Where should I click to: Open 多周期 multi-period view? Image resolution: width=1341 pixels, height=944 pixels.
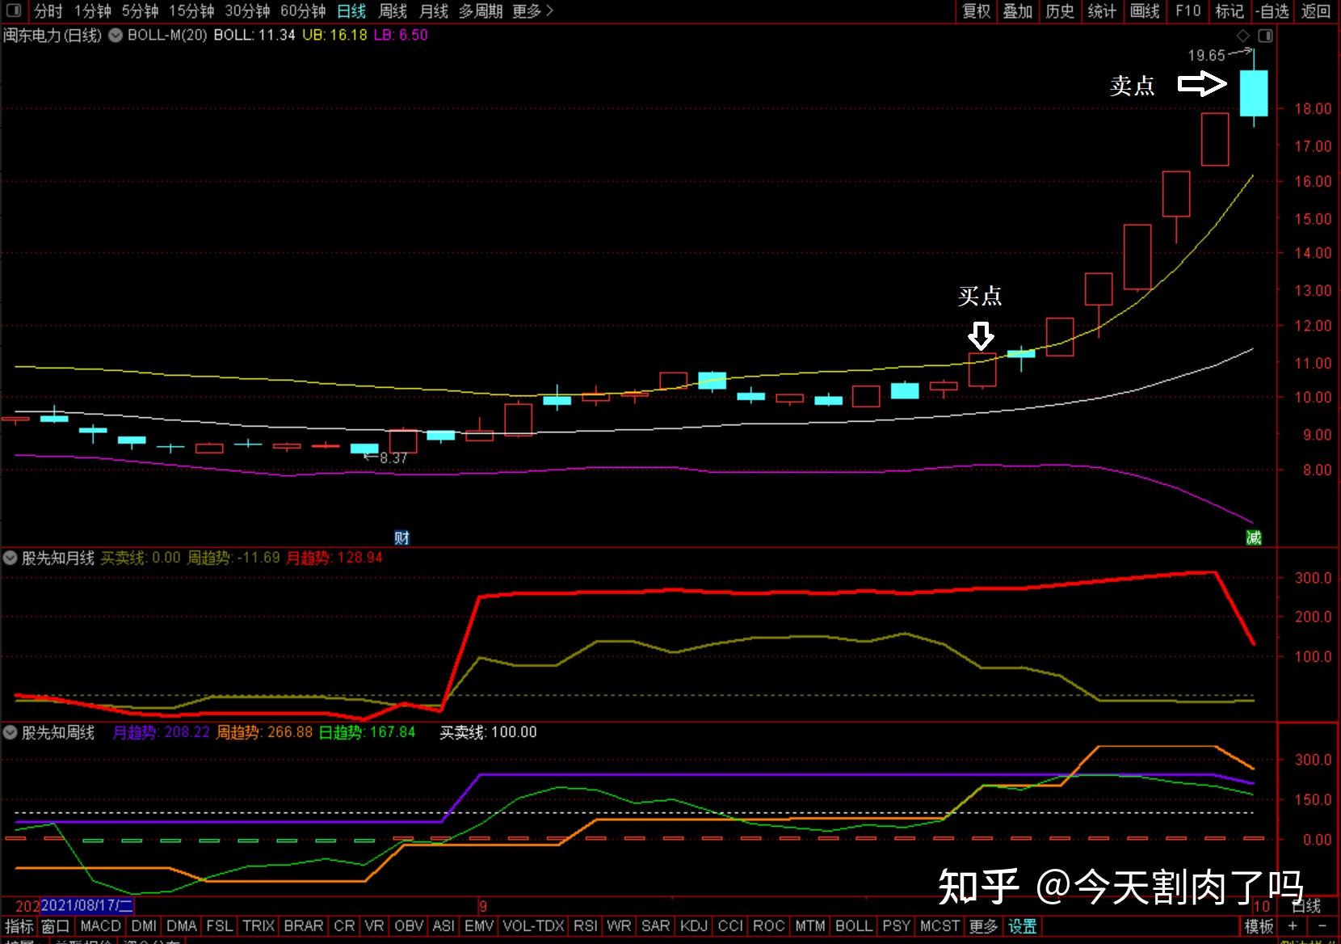pos(481,11)
